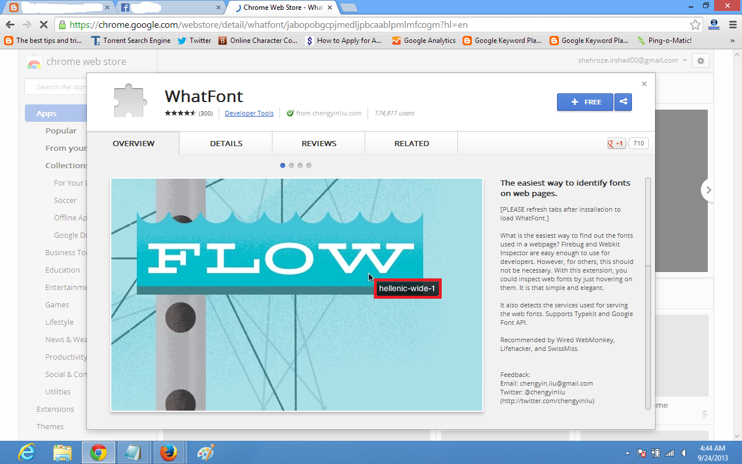Click the back navigation arrow
742x464 pixels.
[x=10, y=25]
